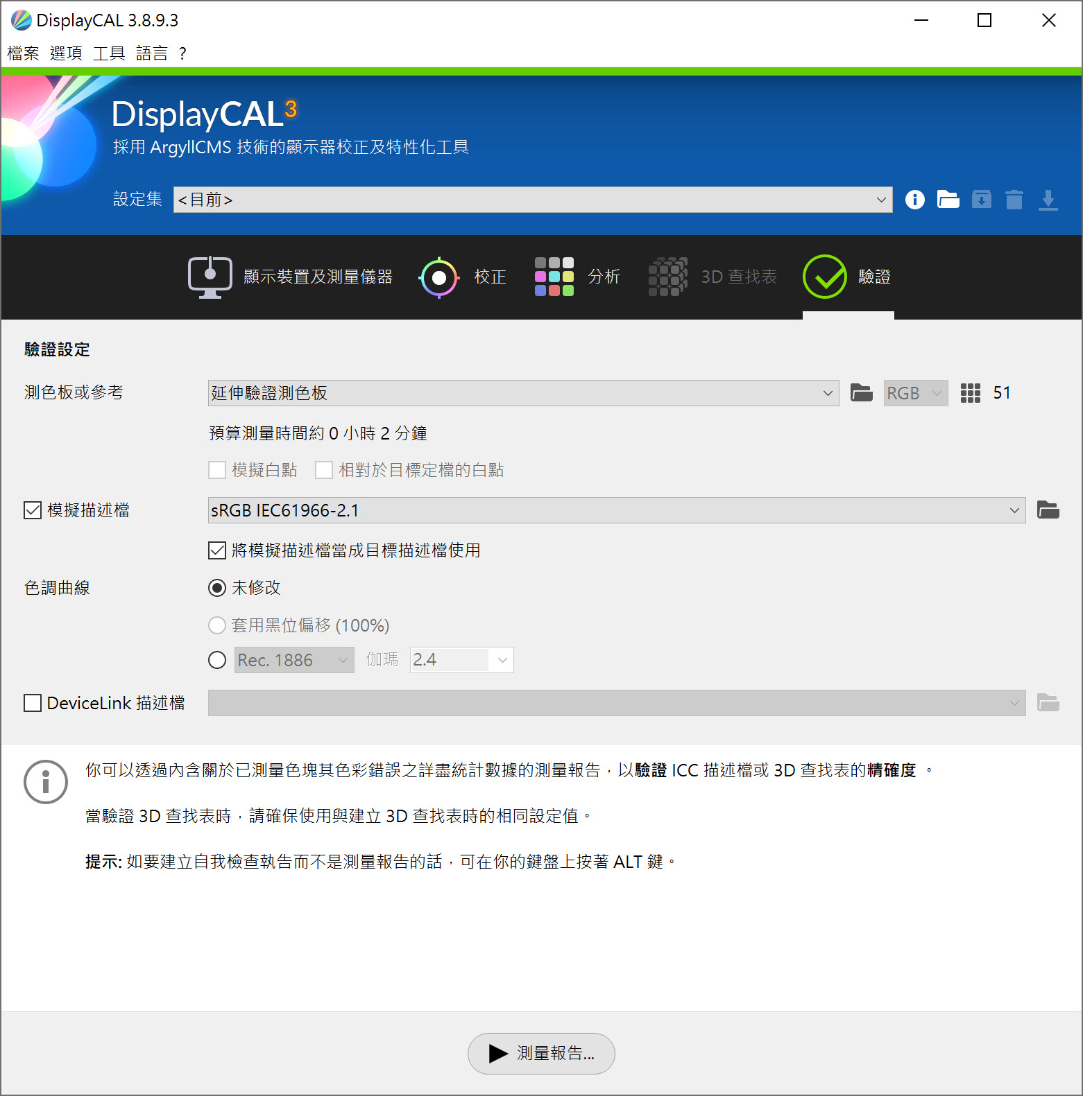Browse for testchart file folder icon

click(x=862, y=393)
